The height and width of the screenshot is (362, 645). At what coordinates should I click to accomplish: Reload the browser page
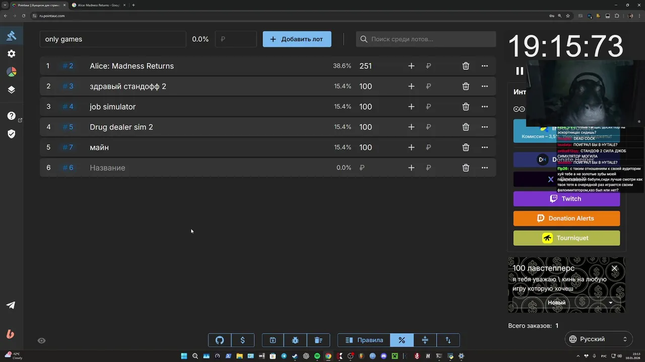(x=23, y=16)
